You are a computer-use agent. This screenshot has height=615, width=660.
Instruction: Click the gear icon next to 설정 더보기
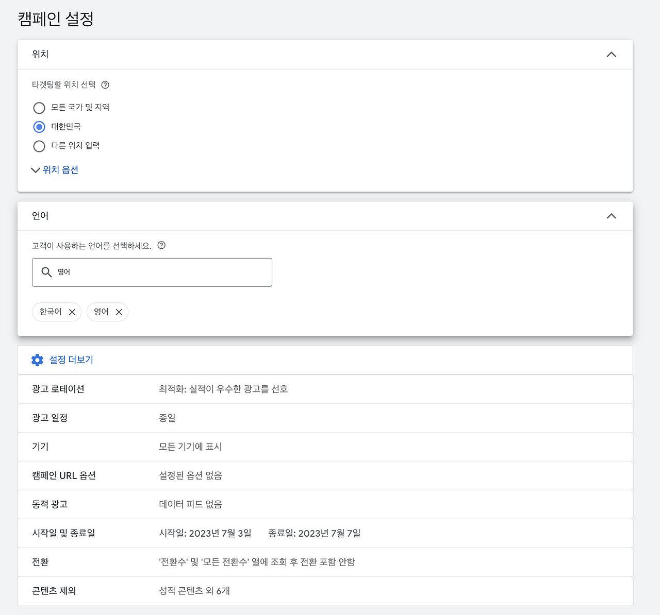tap(37, 360)
